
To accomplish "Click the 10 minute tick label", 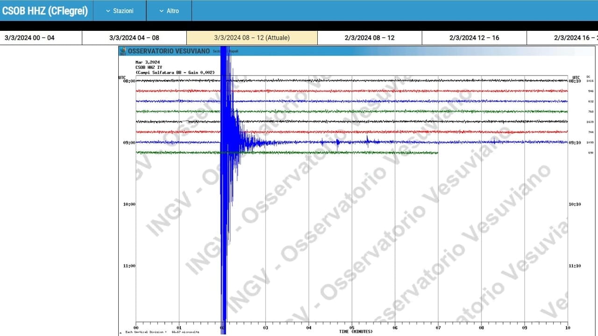I will point(568,328).
